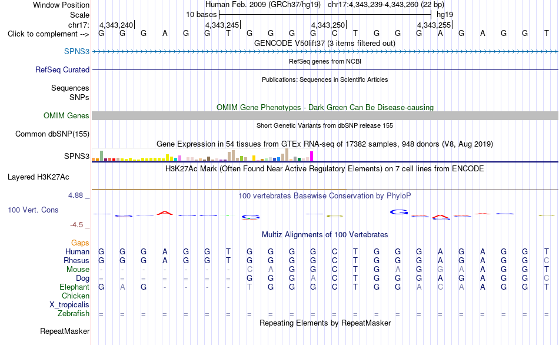Select the Dog alignment row label
559x345 pixels.
point(82,278)
